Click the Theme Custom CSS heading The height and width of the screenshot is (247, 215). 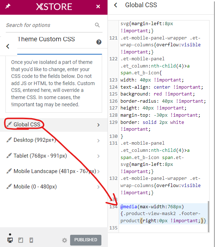[x=46, y=39]
